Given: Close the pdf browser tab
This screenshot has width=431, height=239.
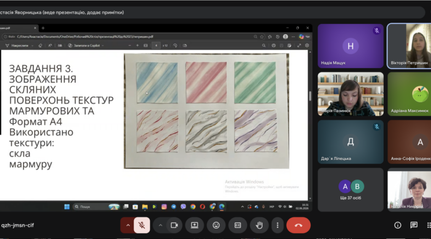Looking at the screenshot, I should click(x=35, y=28).
